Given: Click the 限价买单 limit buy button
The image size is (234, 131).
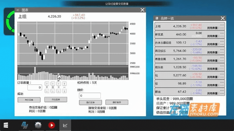Looking at the screenshot, I should pos(91,103).
